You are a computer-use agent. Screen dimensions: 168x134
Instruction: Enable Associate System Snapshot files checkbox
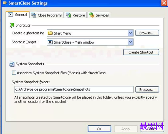click(14, 73)
